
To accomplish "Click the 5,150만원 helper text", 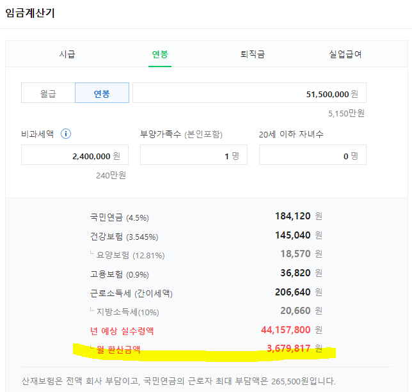I will (x=346, y=113).
